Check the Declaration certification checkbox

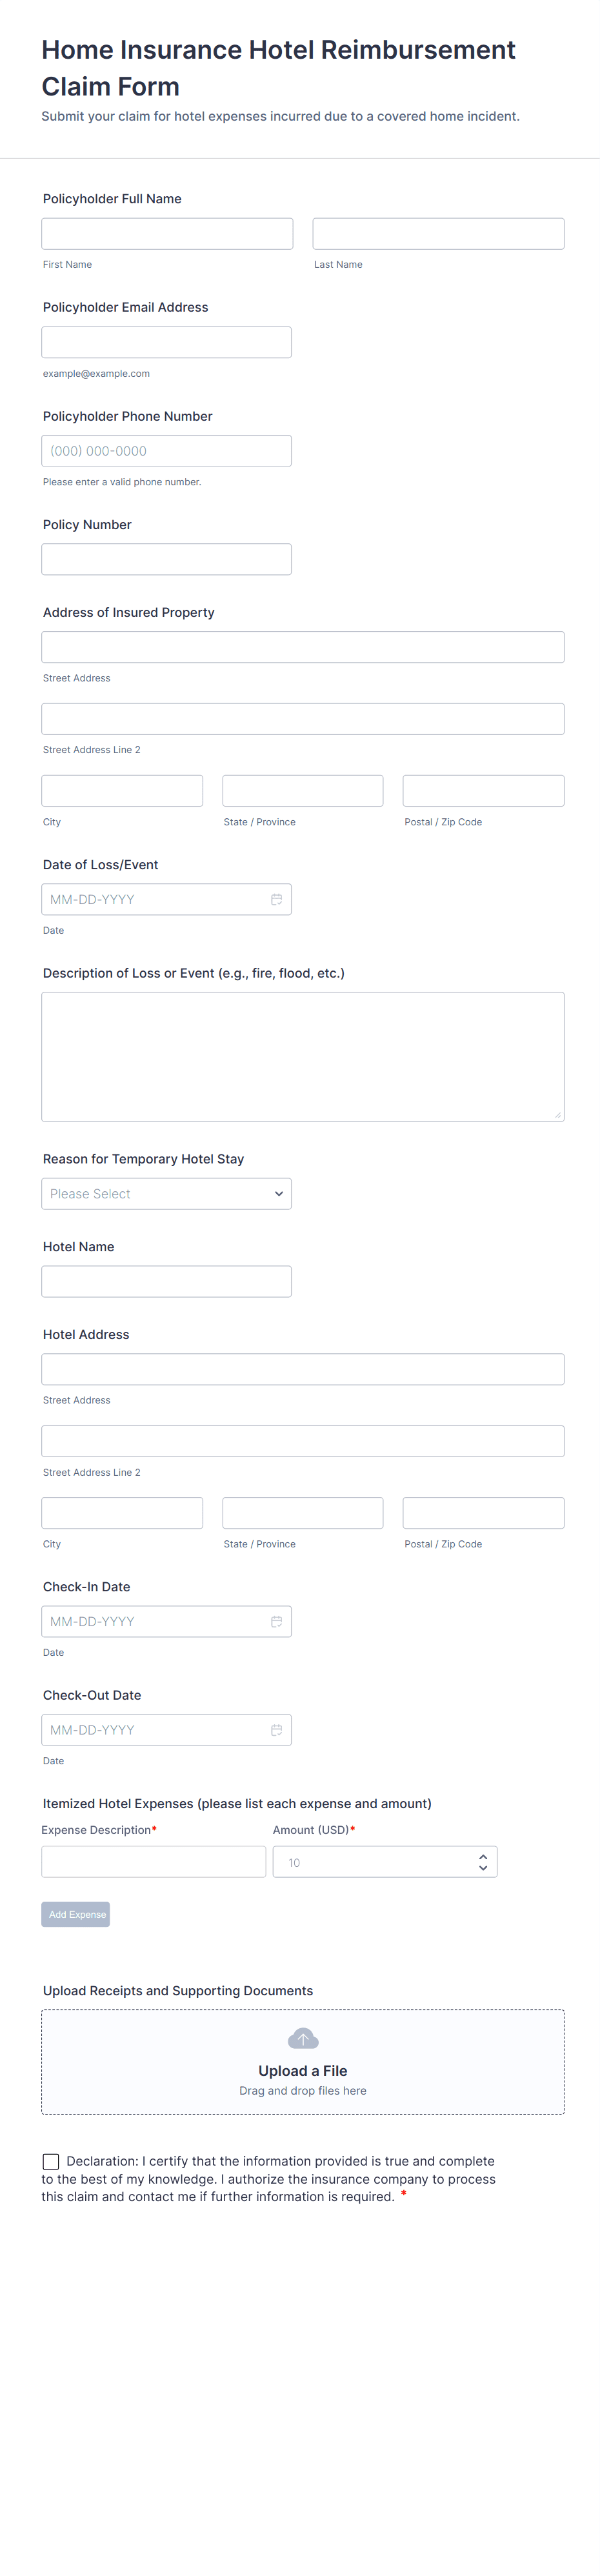51,2161
